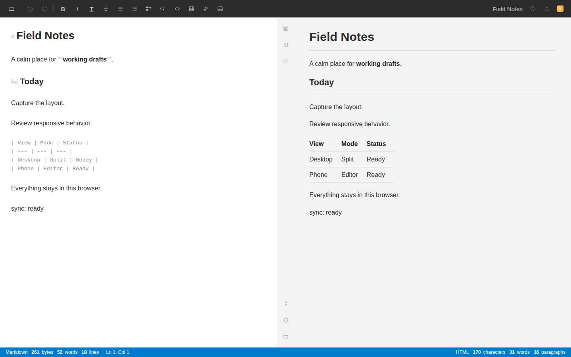Image resolution: width=571 pixels, height=357 pixels.
Task: Click 'sync: ready' line in the editor
Action: pos(27,209)
